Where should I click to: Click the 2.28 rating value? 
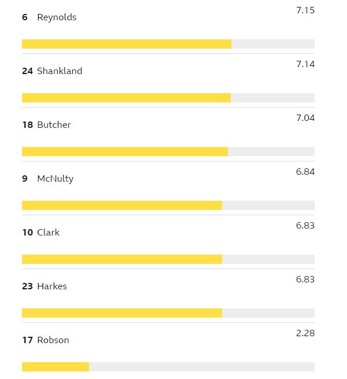click(x=305, y=333)
